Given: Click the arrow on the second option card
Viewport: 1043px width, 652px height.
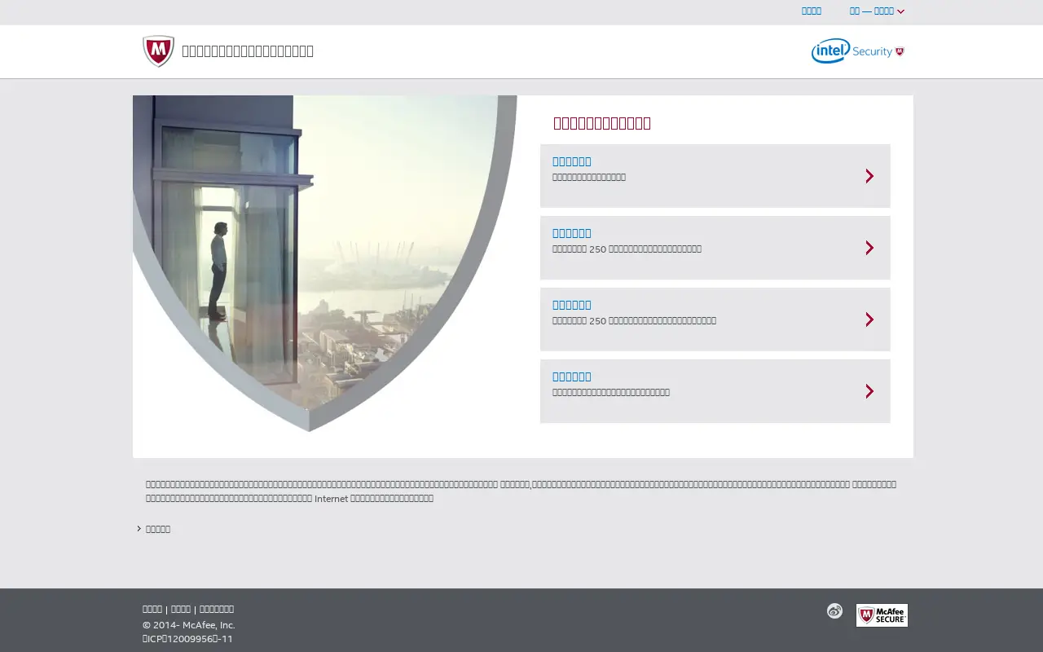Looking at the screenshot, I should (869, 248).
